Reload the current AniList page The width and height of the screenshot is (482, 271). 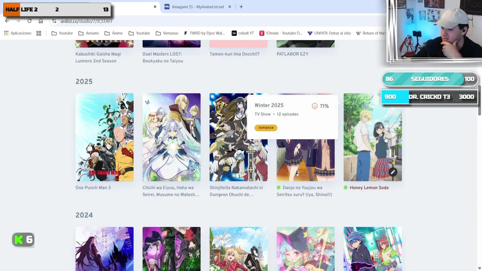click(x=29, y=21)
